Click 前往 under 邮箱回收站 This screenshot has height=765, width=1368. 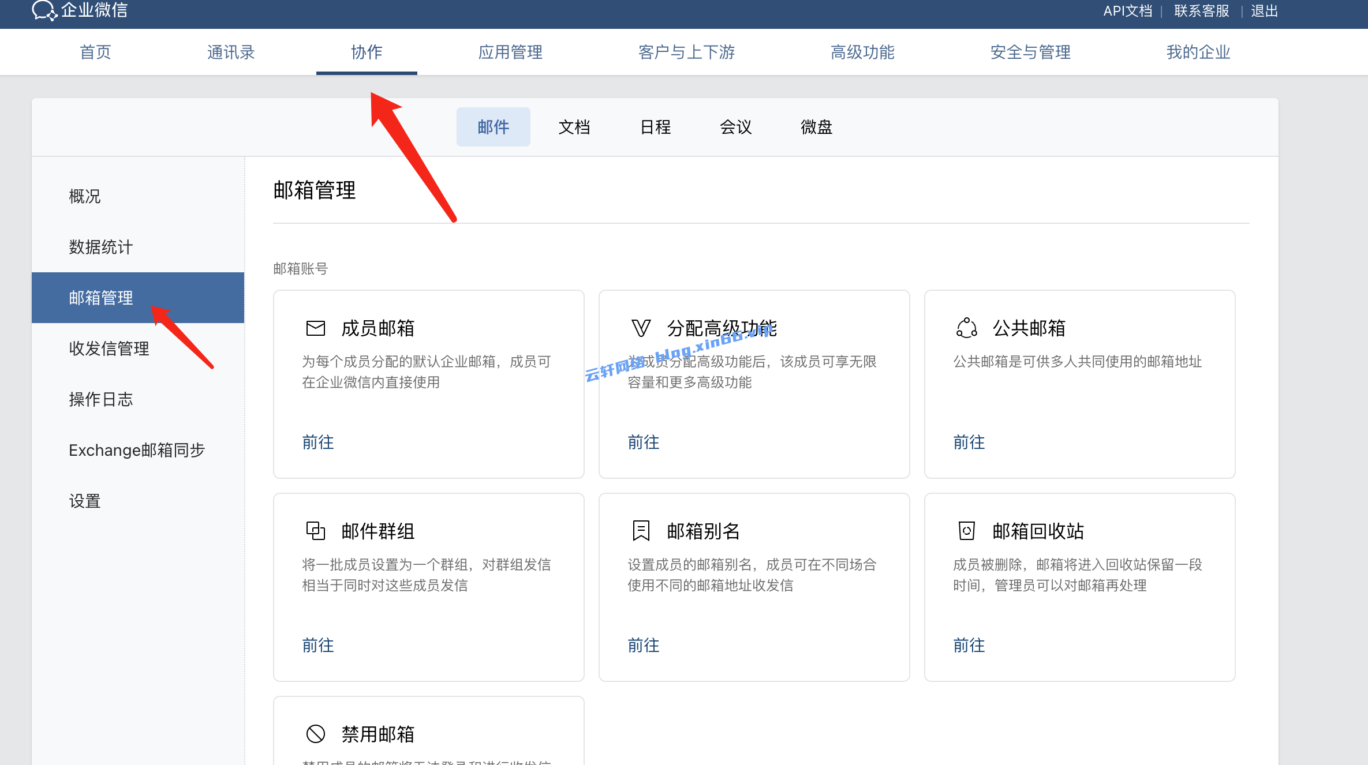tap(969, 646)
